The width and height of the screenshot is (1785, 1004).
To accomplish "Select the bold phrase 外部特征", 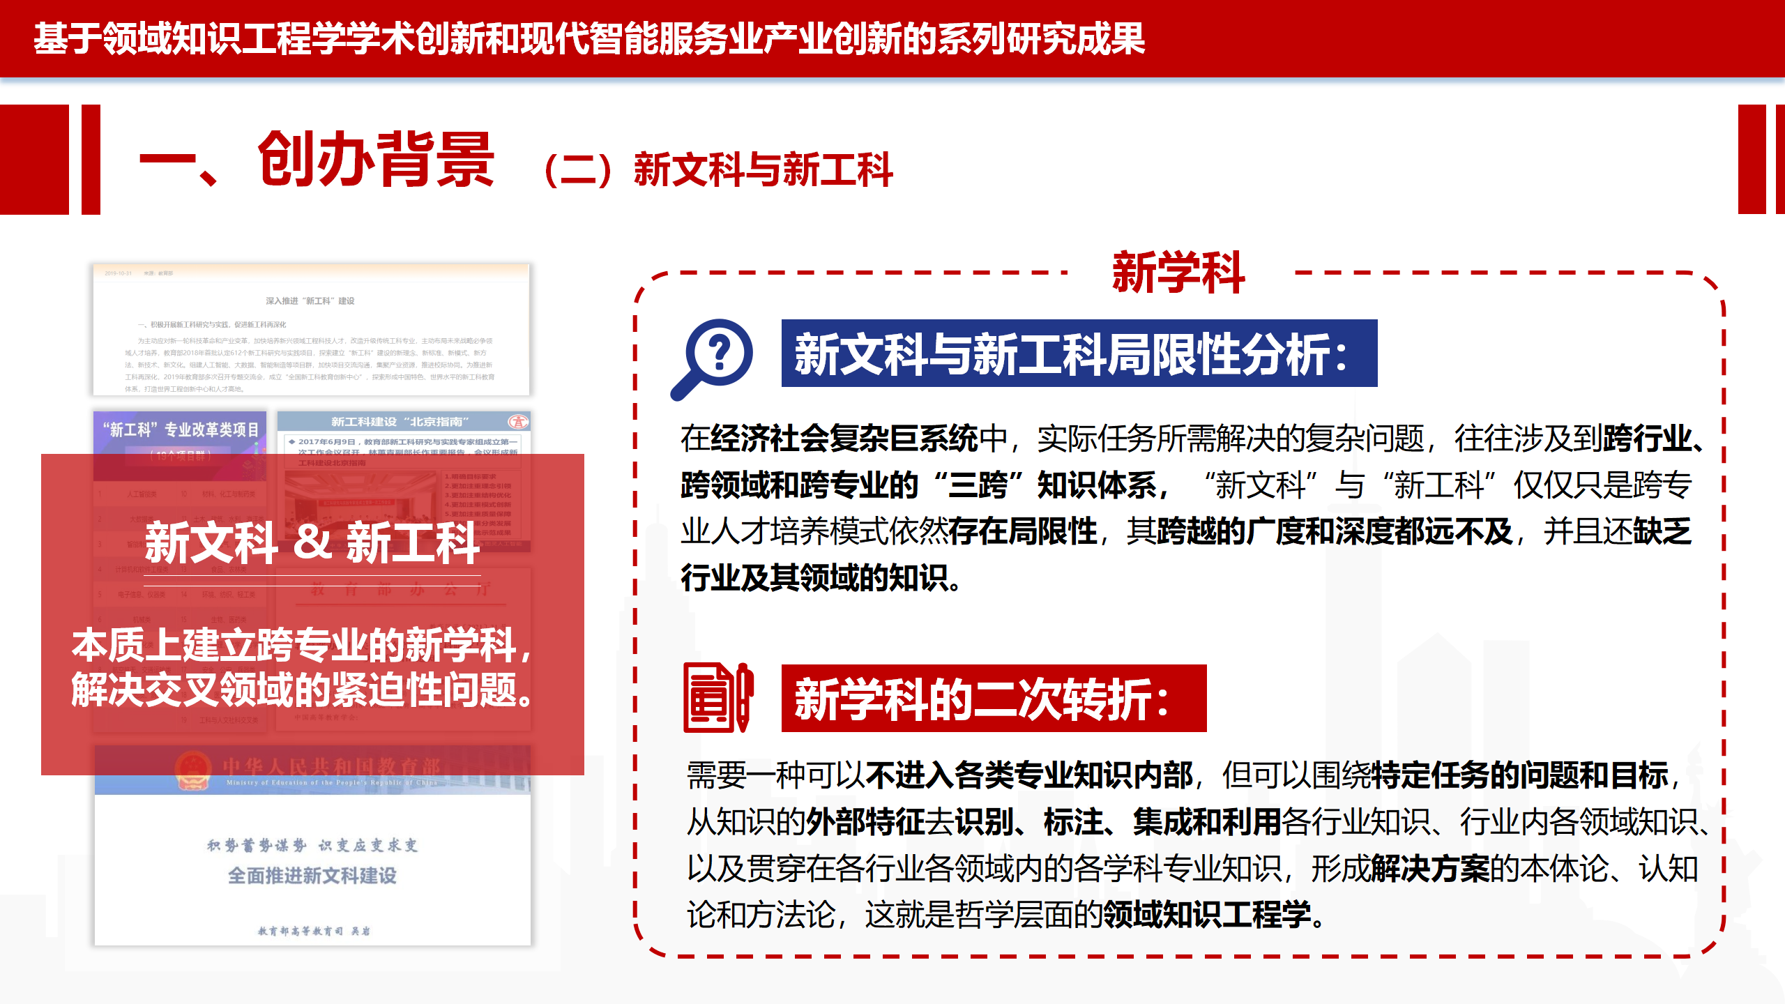I will [866, 822].
